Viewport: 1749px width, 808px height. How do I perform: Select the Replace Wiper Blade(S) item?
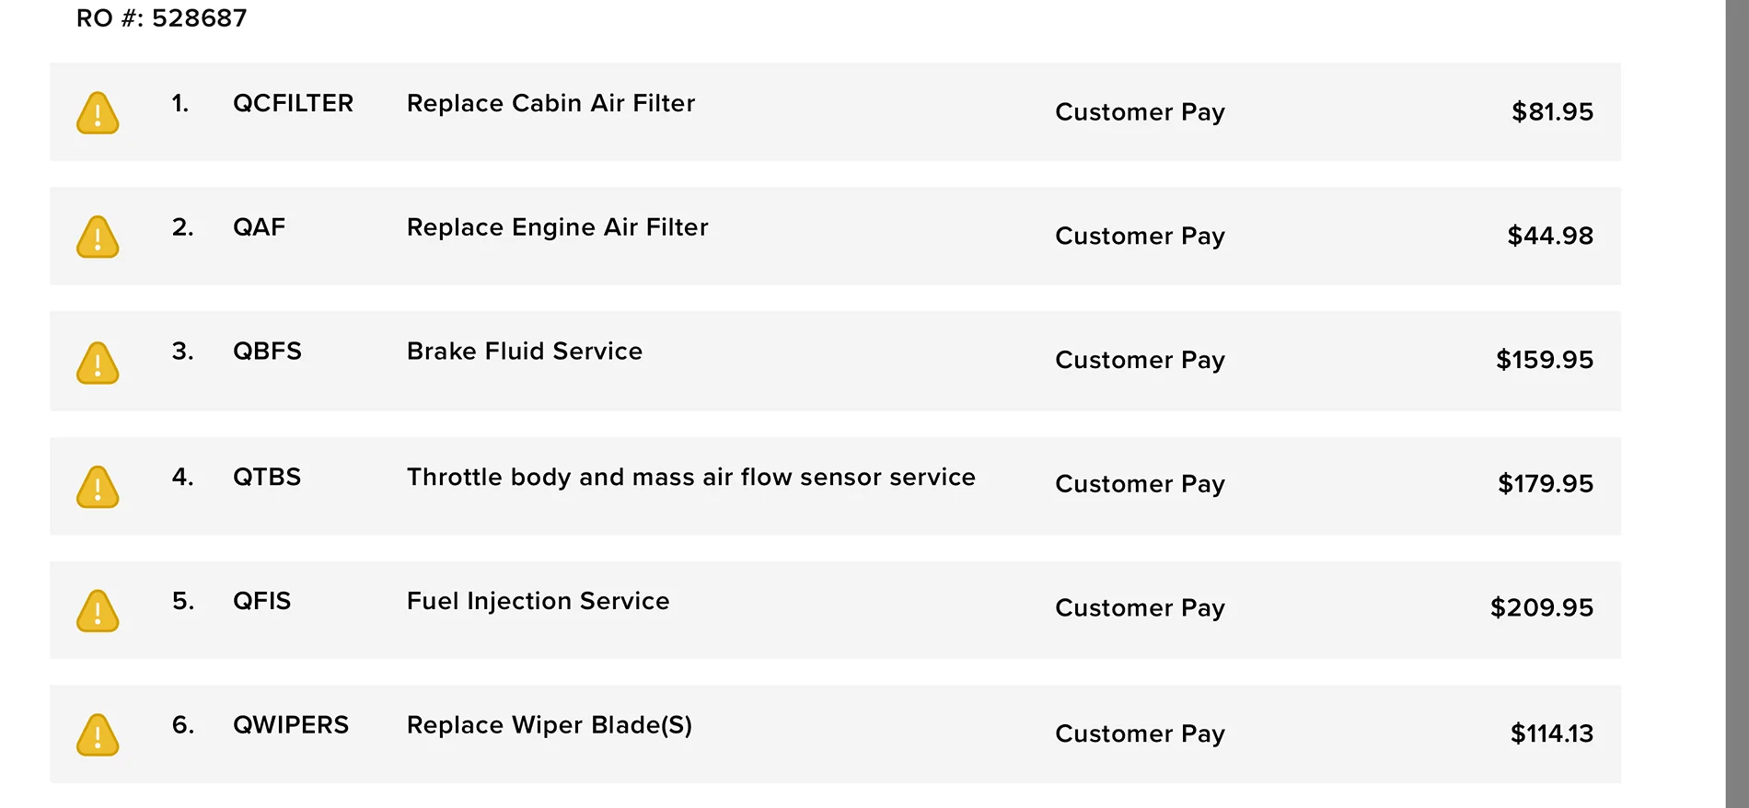point(549,725)
